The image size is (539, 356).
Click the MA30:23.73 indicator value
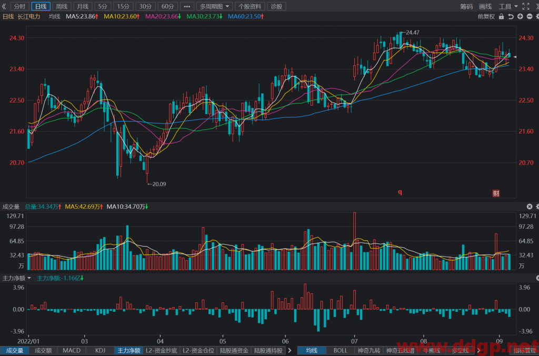click(204, 16)
